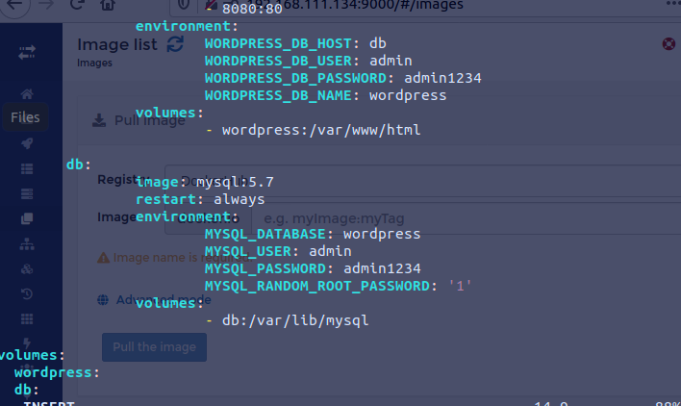
Task: Reload the page with browser refresh icon
Action: (77, 5)
